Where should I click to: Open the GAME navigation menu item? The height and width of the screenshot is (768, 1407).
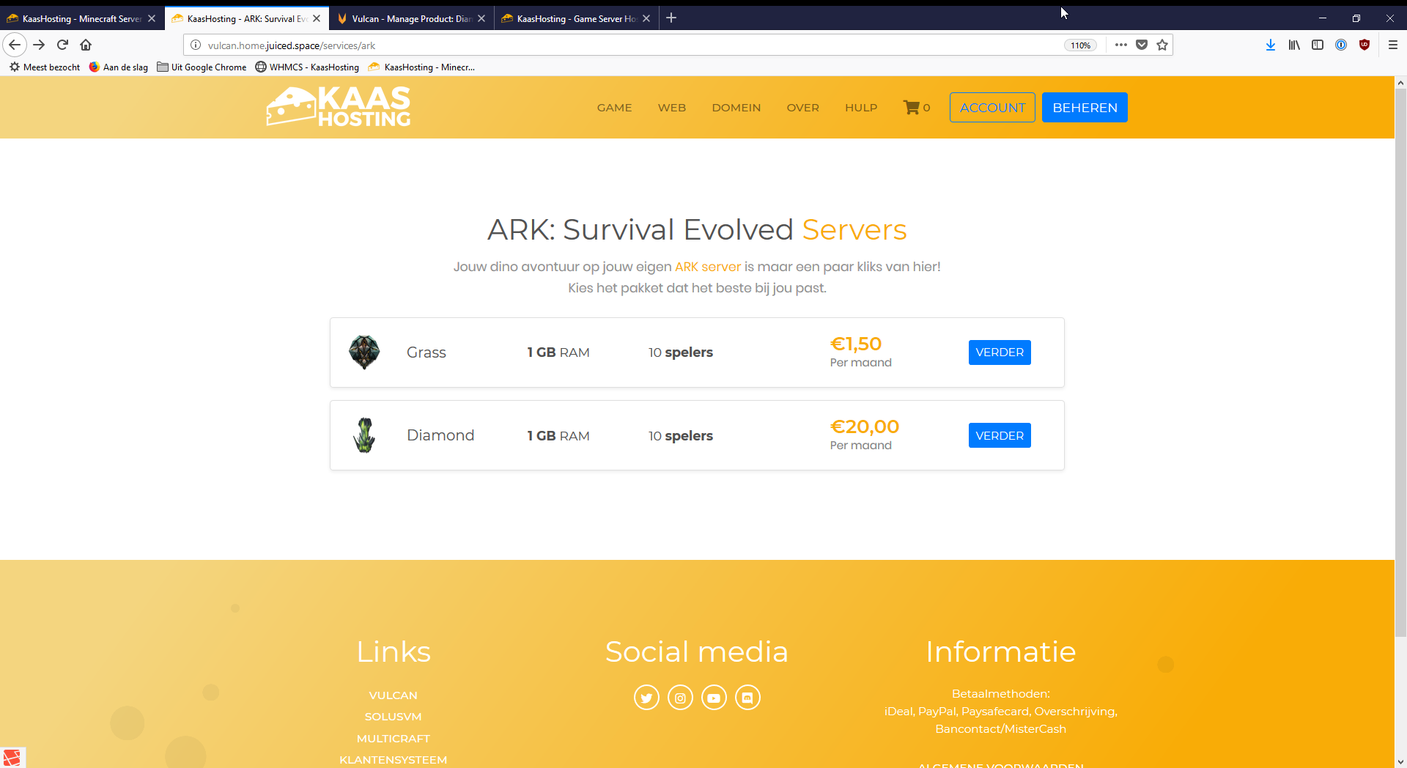614,108
